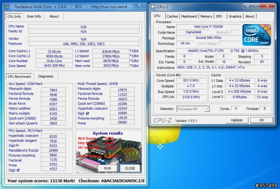
Task: Click the CPU-Z title bar icon
Action: pos(153,7)
